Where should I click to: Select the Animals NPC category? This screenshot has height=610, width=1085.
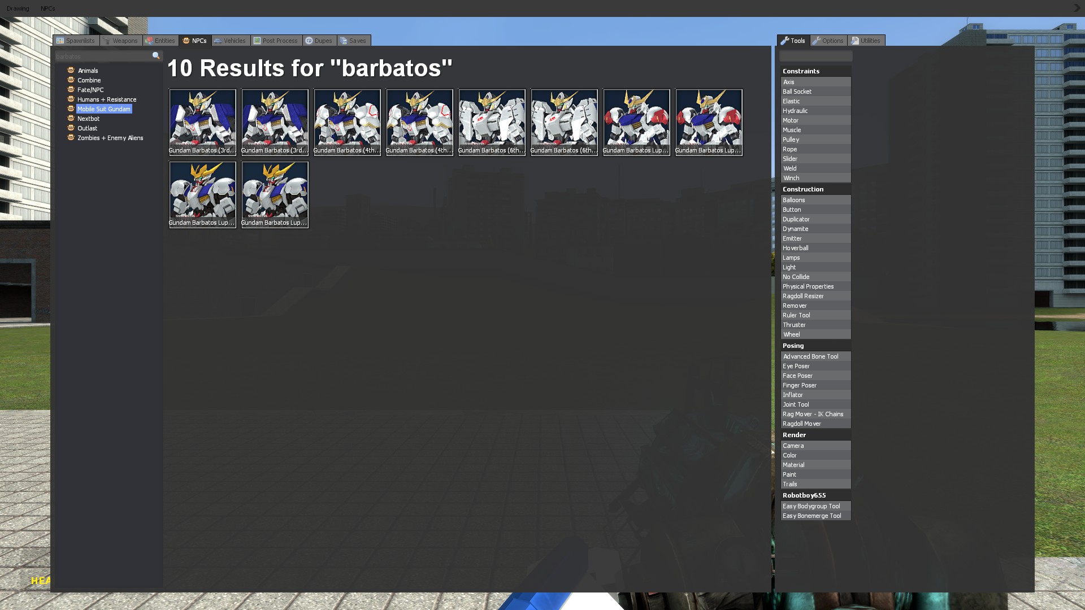point(88,71)
